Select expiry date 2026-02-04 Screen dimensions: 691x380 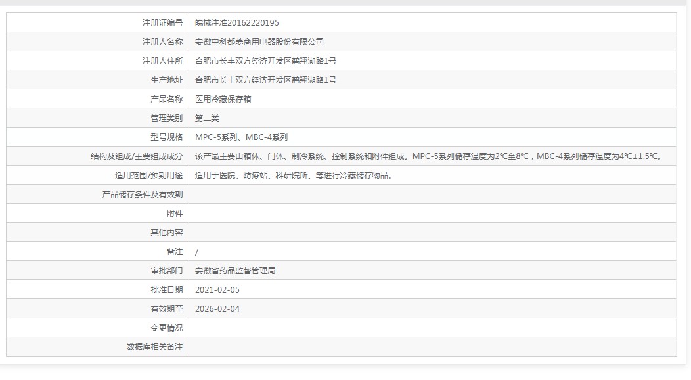tap(217, 308)
